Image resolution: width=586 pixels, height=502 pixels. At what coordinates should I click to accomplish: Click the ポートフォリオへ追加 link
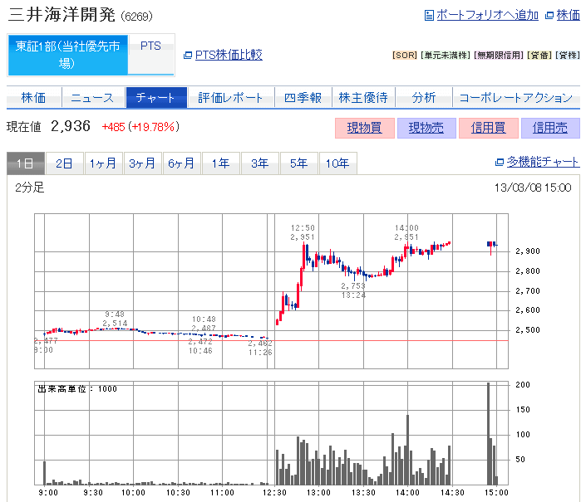pyautogui.click(x=487, y=15)
